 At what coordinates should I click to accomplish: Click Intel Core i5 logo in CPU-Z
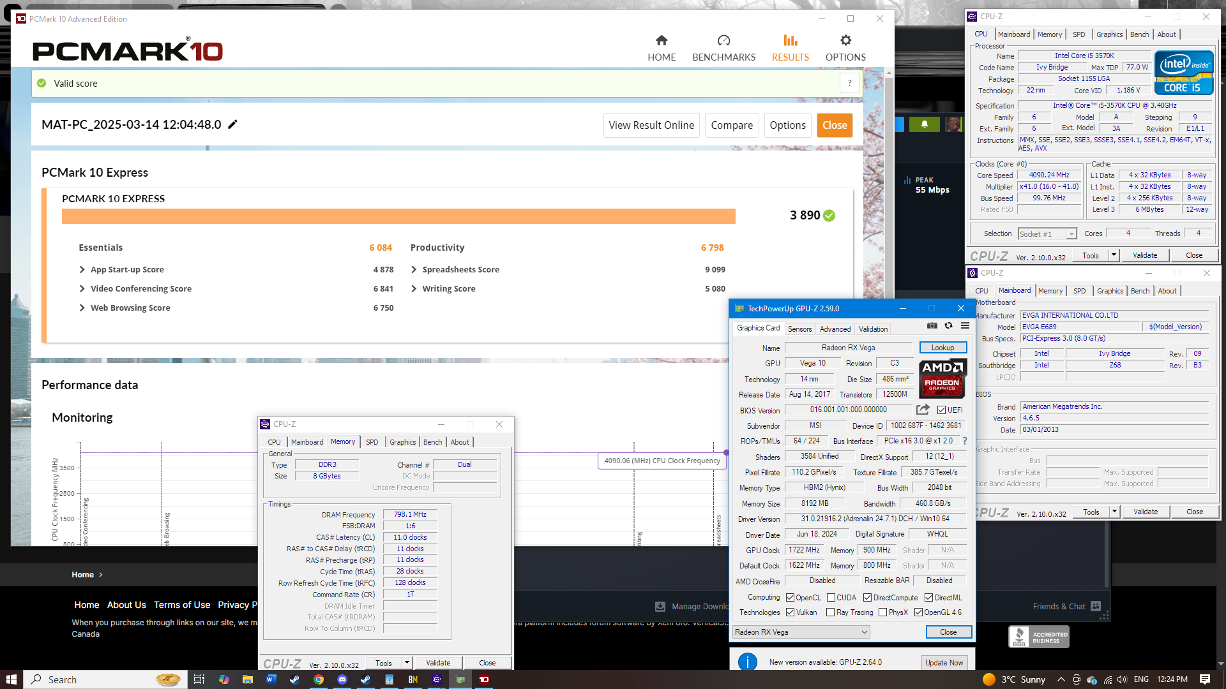click(x=1184, y=73)
